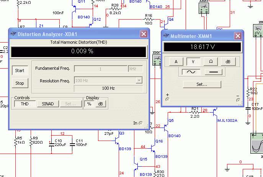The image size is (263, 177).
Task: Open the multimeter Set... dialog
Action: 202,84
